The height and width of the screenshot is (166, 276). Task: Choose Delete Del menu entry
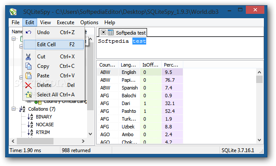pos(53,85)
